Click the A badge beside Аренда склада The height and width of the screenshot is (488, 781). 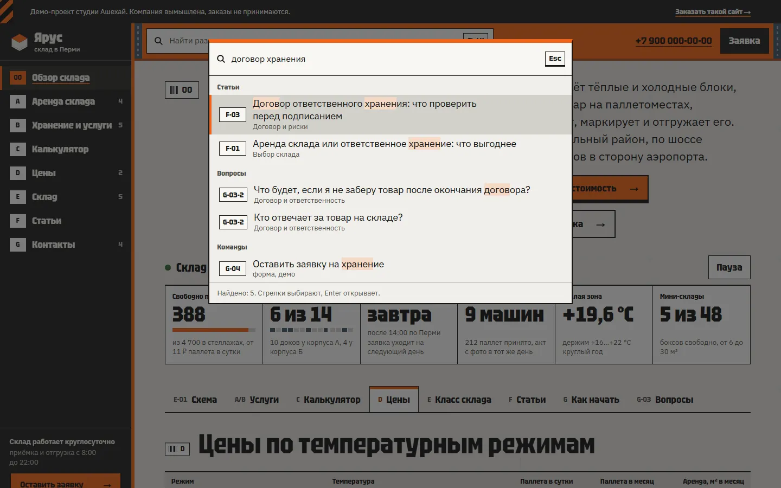(18, 101)
